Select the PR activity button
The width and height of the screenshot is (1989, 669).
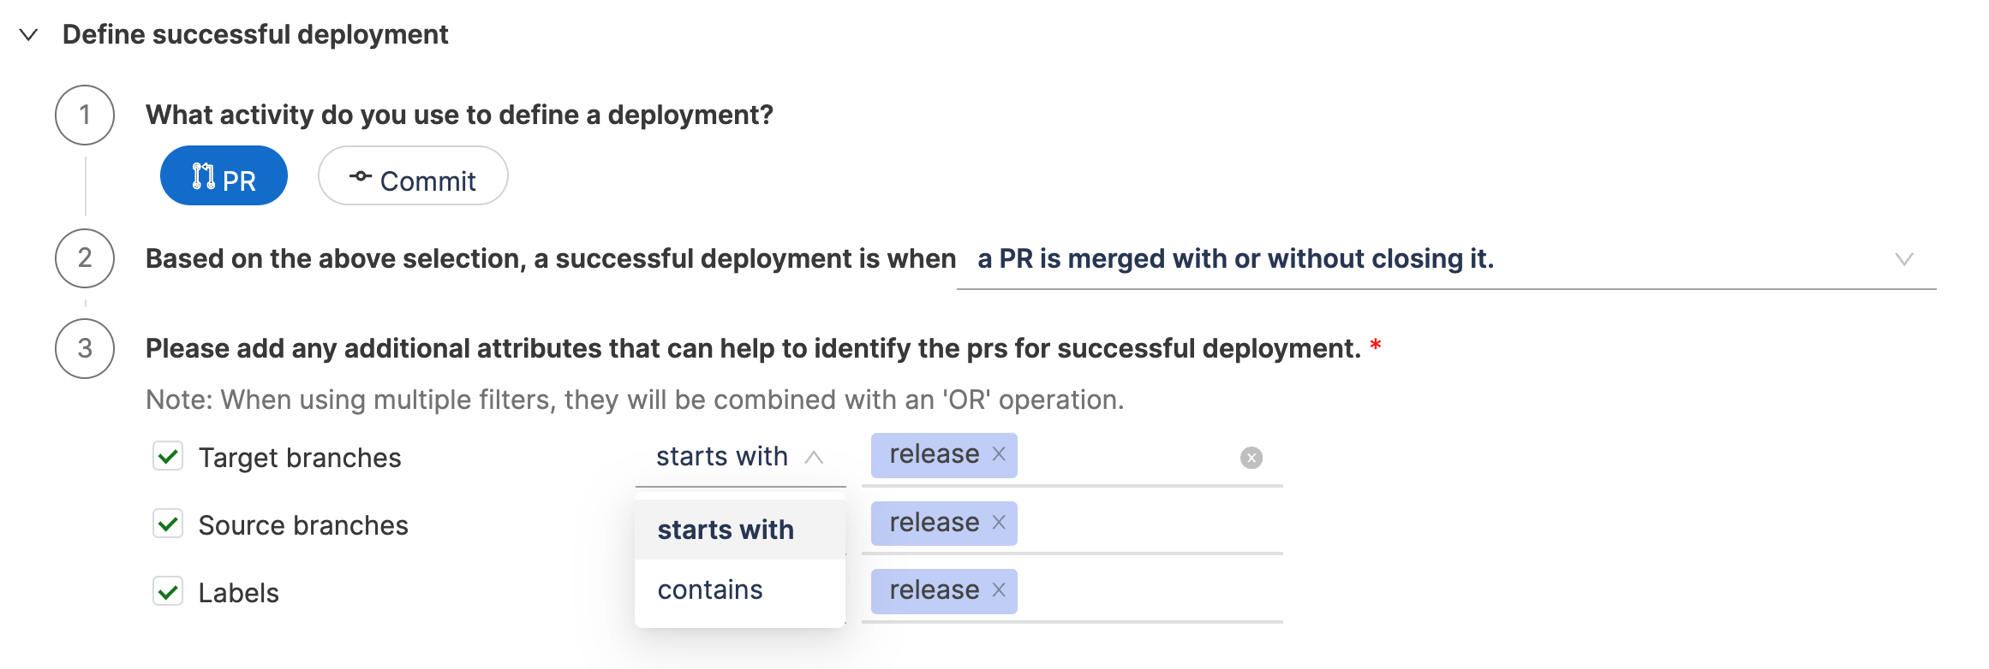224,176
